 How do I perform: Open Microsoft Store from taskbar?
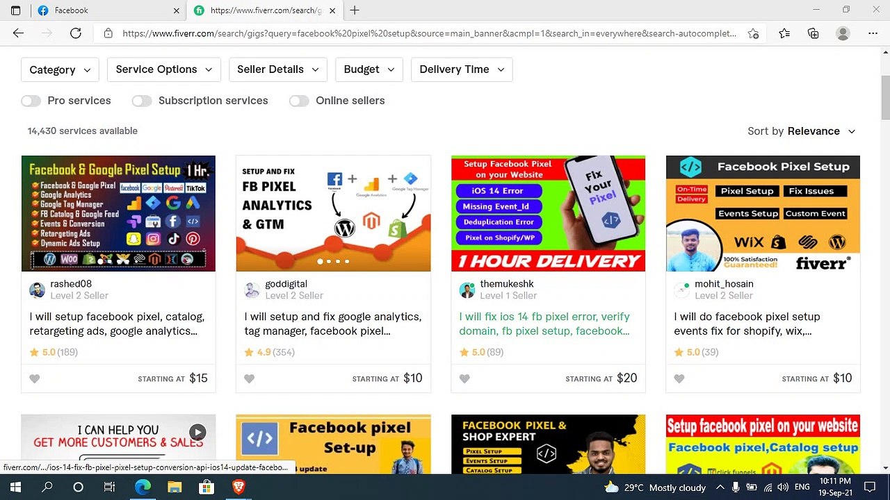tap(207, 487)
